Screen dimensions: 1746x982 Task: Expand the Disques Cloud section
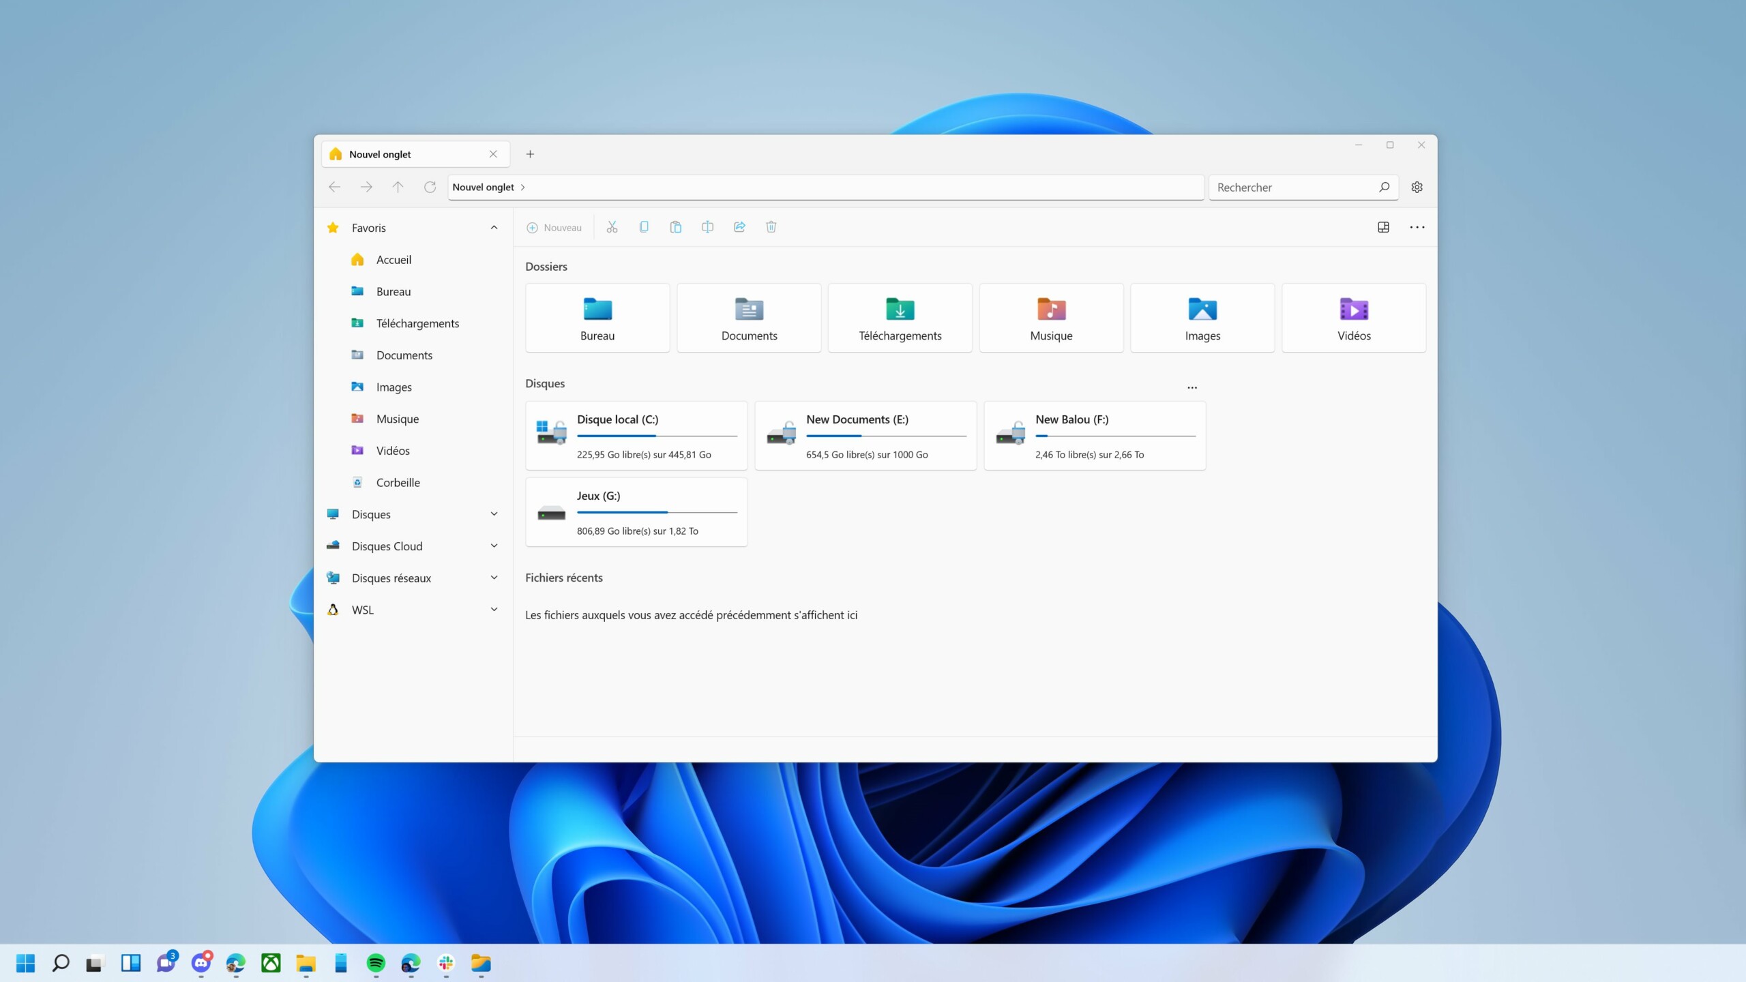point(494,546)
